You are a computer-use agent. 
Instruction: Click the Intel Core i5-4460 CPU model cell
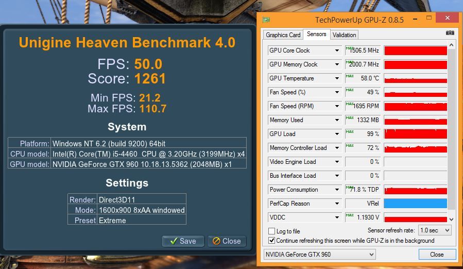[148, 154]
